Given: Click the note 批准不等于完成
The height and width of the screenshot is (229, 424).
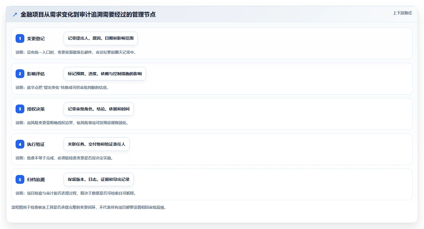Looking at the screenshot, I should pyautogui.click(x=64, y=158).
